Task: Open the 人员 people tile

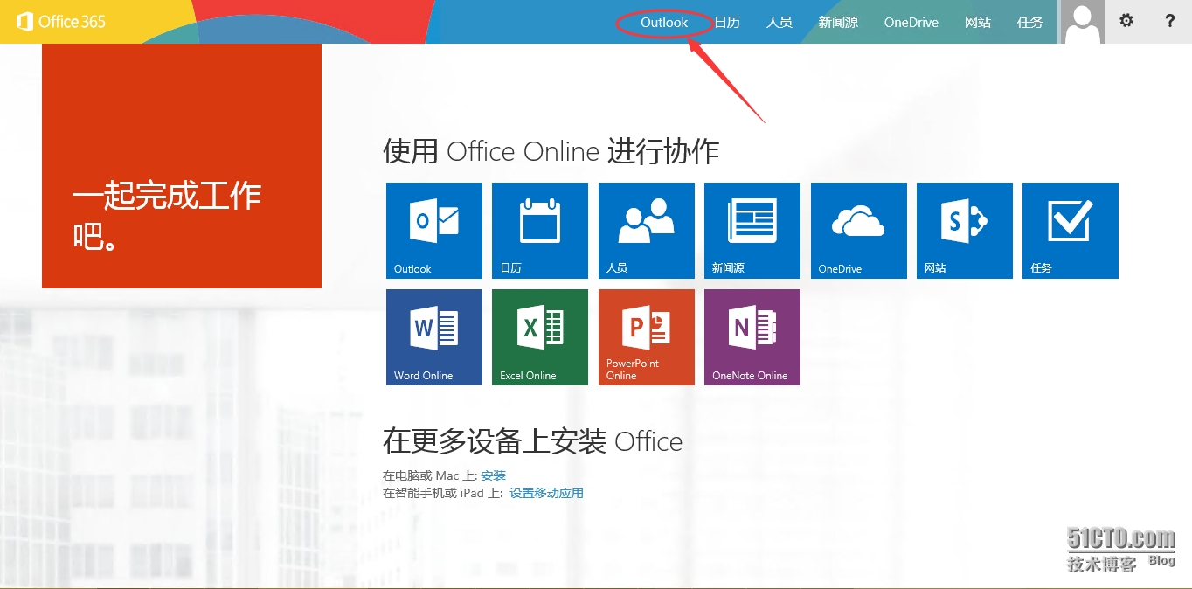Action: 647,231
